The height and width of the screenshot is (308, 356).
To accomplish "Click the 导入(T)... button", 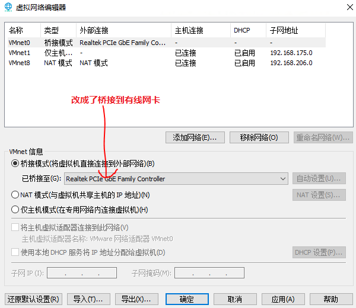I will pyautogui.click(x=88, y=299).
